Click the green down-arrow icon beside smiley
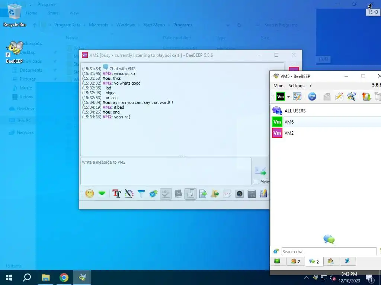Screen dimensions: 381x285 tap(102, 193)
